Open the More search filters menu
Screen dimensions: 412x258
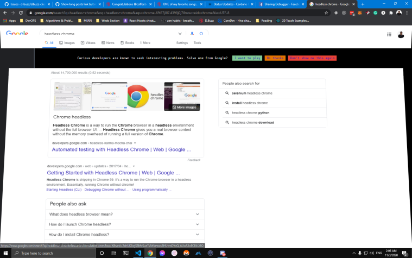pos(145,42)
